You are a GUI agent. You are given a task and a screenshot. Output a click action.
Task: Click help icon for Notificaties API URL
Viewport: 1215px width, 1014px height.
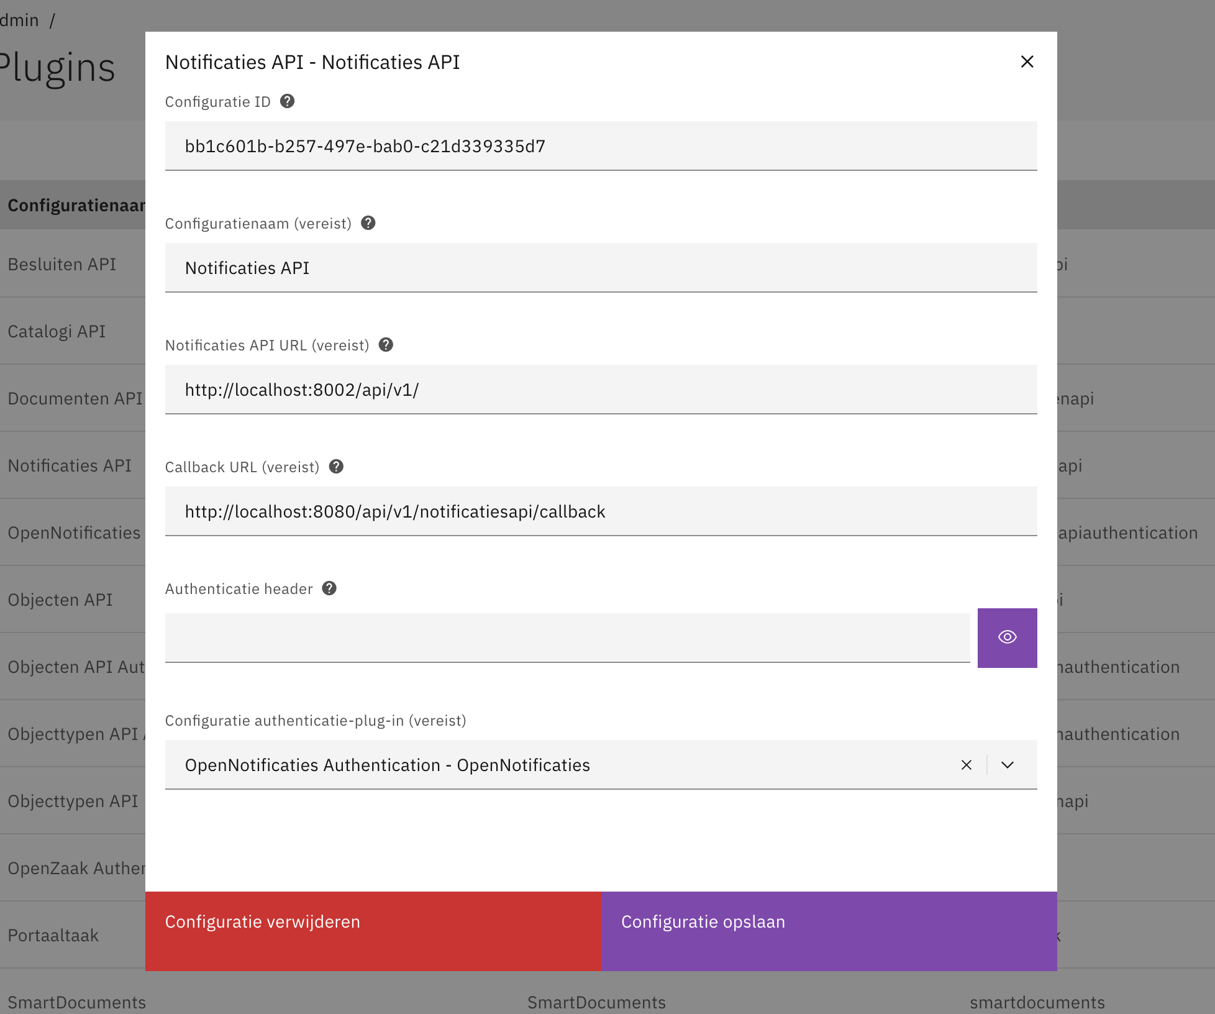click(x=386, y=345)
